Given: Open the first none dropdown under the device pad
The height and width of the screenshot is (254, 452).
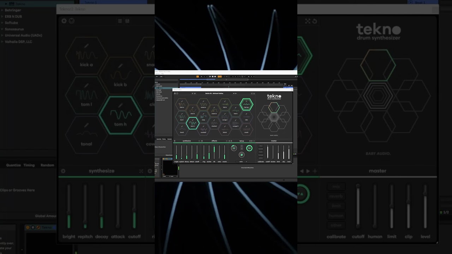Looking at the screenshot, I should tap(166, 176).
